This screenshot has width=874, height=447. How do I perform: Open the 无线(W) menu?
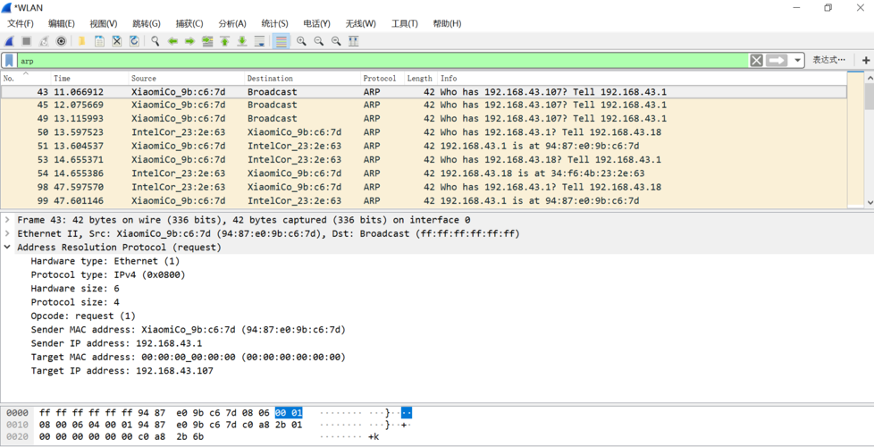tap(360, 23)
